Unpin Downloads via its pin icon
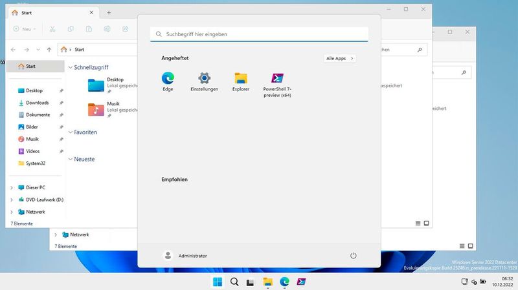This screenshot has height=290, width=518. click(x=61, y=103)
